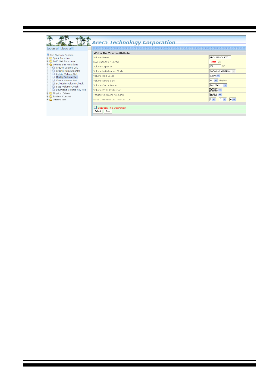This screenshot has width=271, height=385.
Task: Select Schedule Volume Check in the tree
Action: (x=70, y=84)
